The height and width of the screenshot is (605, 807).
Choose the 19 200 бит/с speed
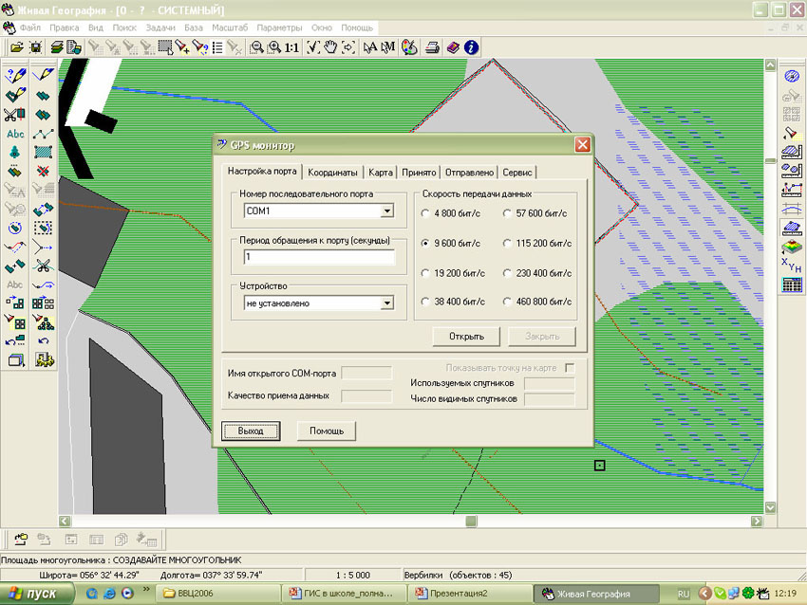pos(424,272)
